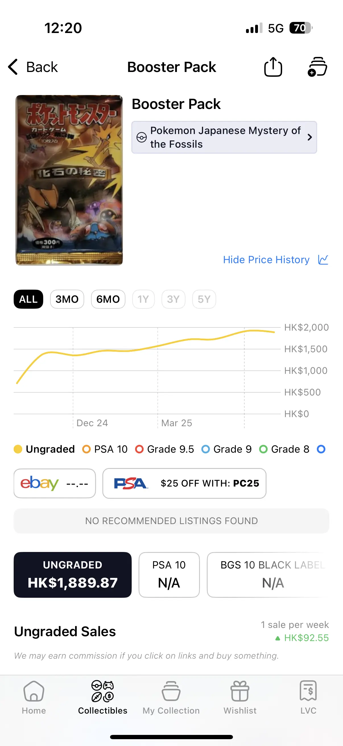Toggle the PSA 10 chart series
Image resolution: width=343 pixels, height=746 pixels.
[105, 449]
